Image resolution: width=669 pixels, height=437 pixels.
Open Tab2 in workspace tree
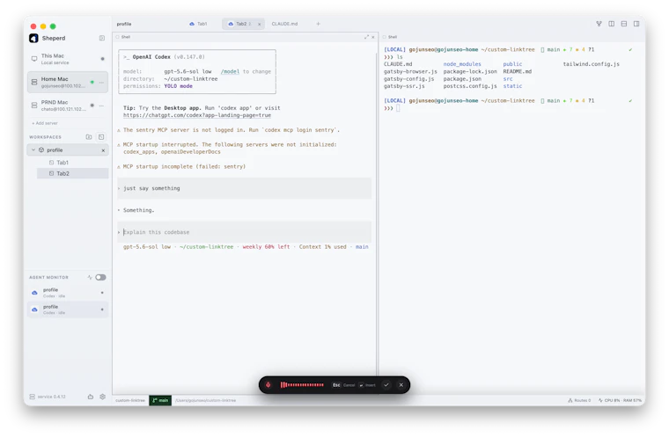click(72, 173)
